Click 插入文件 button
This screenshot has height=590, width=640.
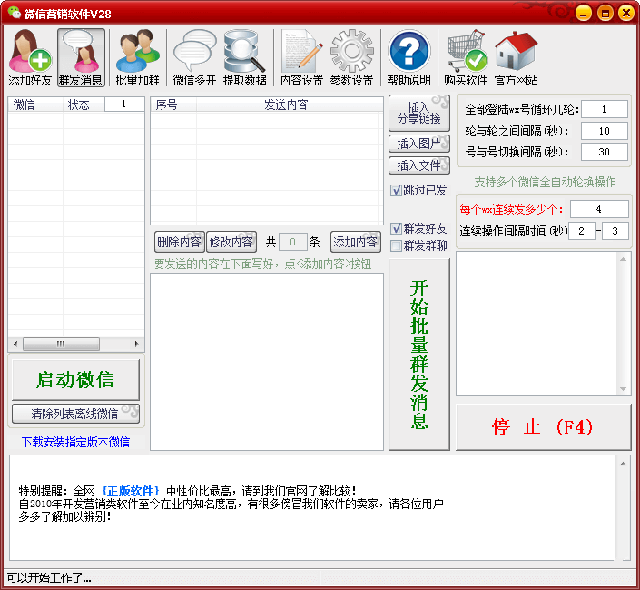[419, 165]
